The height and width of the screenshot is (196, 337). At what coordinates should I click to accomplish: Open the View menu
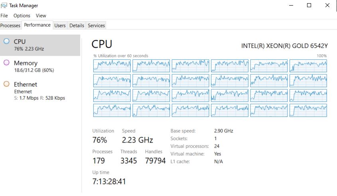coord(41,16)
